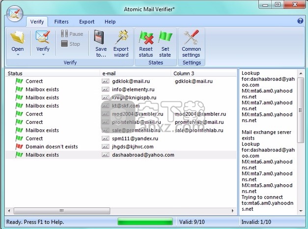
Task: Click Ready. Press F1 to Help text
Action: pyautogui.click(x=35, y=222)
